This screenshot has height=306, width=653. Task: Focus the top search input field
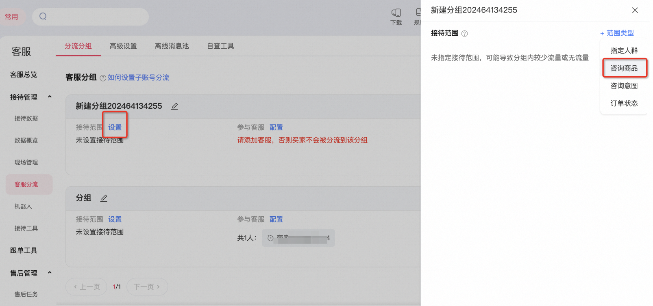(90, 17)
